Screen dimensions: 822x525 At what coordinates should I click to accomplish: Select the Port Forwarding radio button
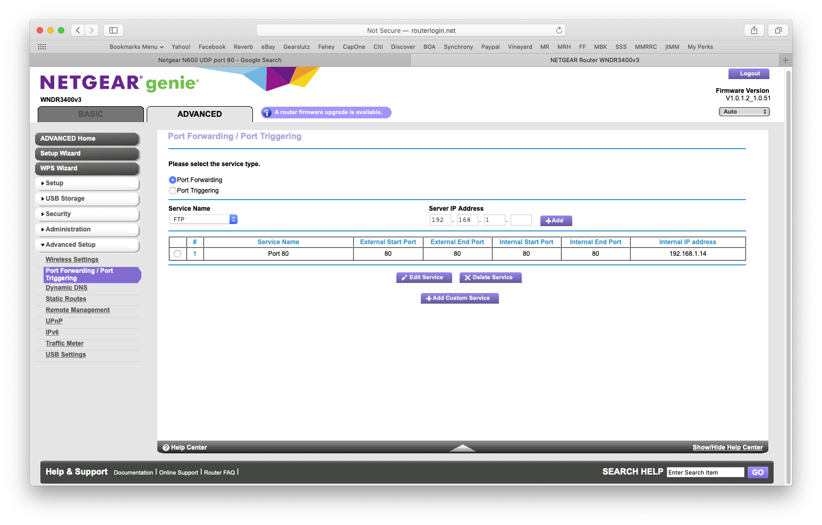click(173, 180)
